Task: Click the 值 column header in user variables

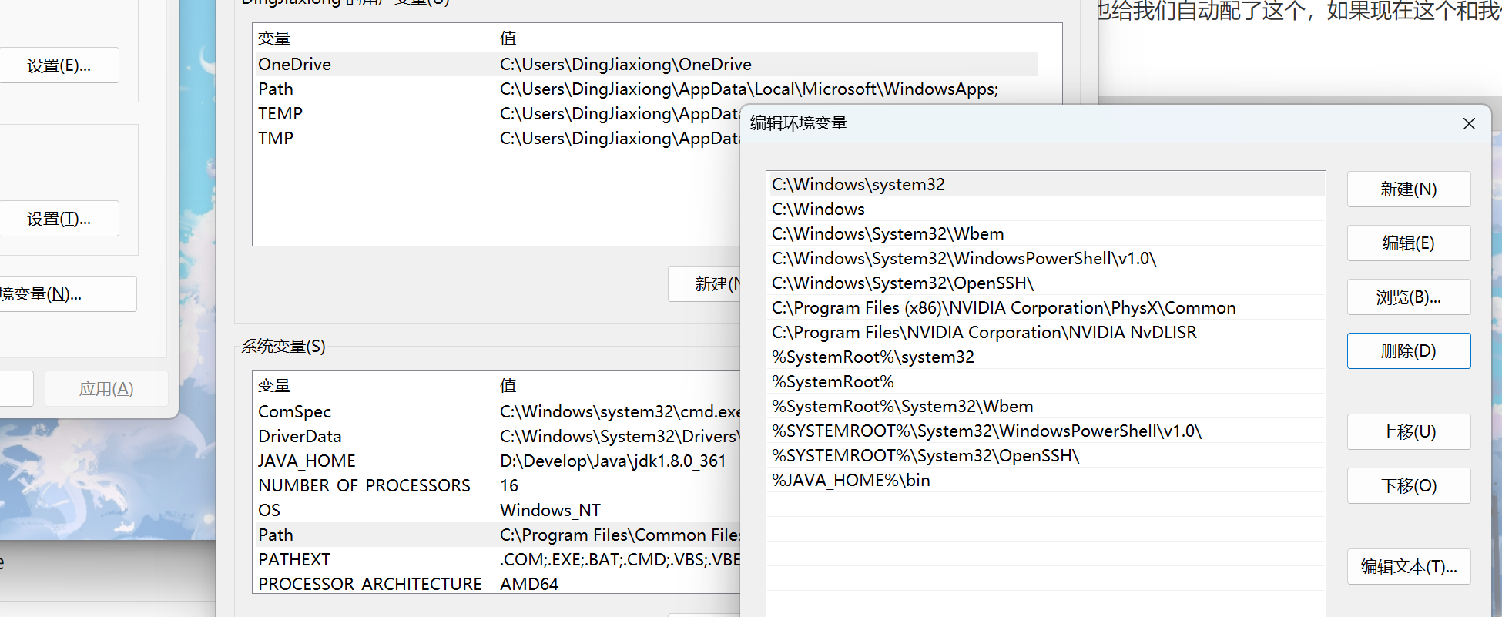Action: 766,38
